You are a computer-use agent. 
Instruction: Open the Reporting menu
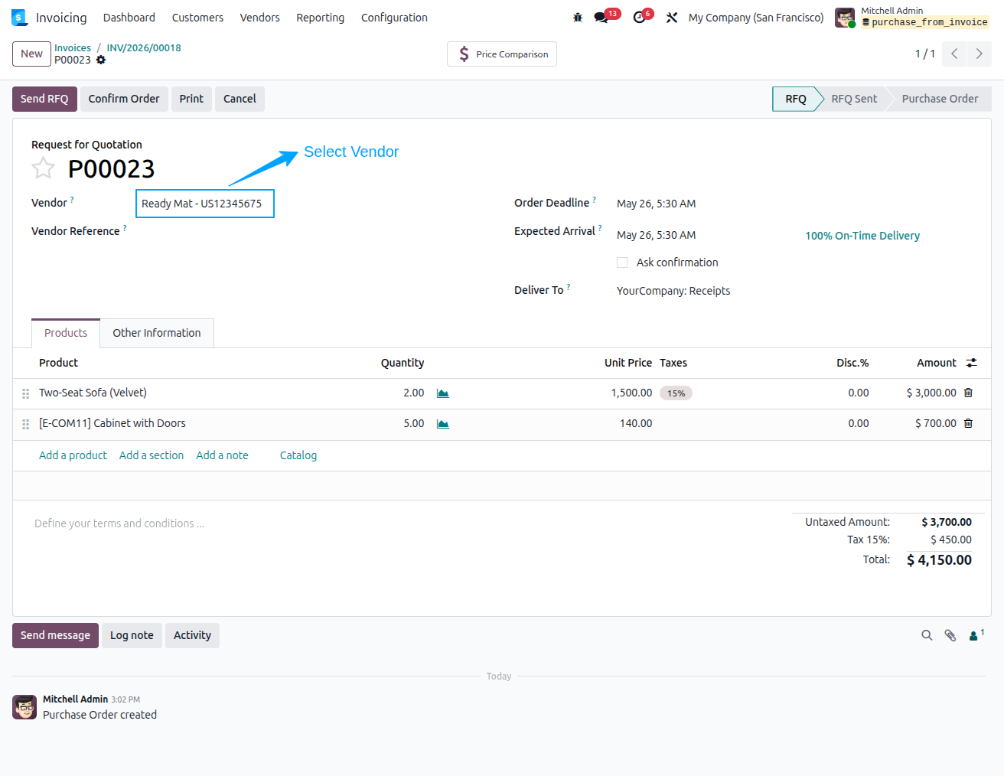321,18
